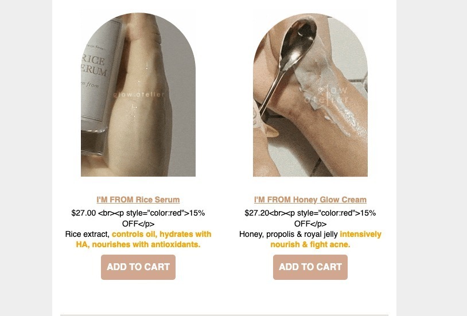Add the Honey Glow Cream to cart

pos(310,267)
